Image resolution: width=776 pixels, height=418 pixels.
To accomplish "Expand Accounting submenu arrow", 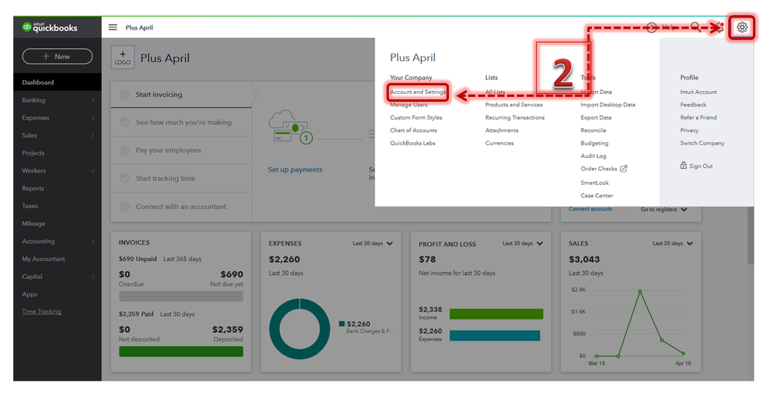I will click(x=92, y=242).
